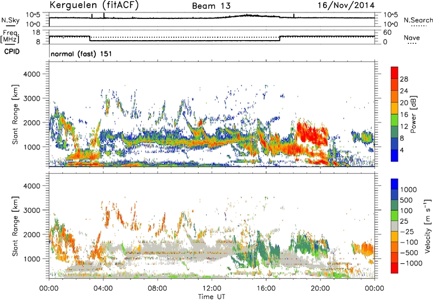The width and height of the screenshot is (433, 300).
Task: Click the "3000" tick on the velocity panel
Action: point(31,210)
